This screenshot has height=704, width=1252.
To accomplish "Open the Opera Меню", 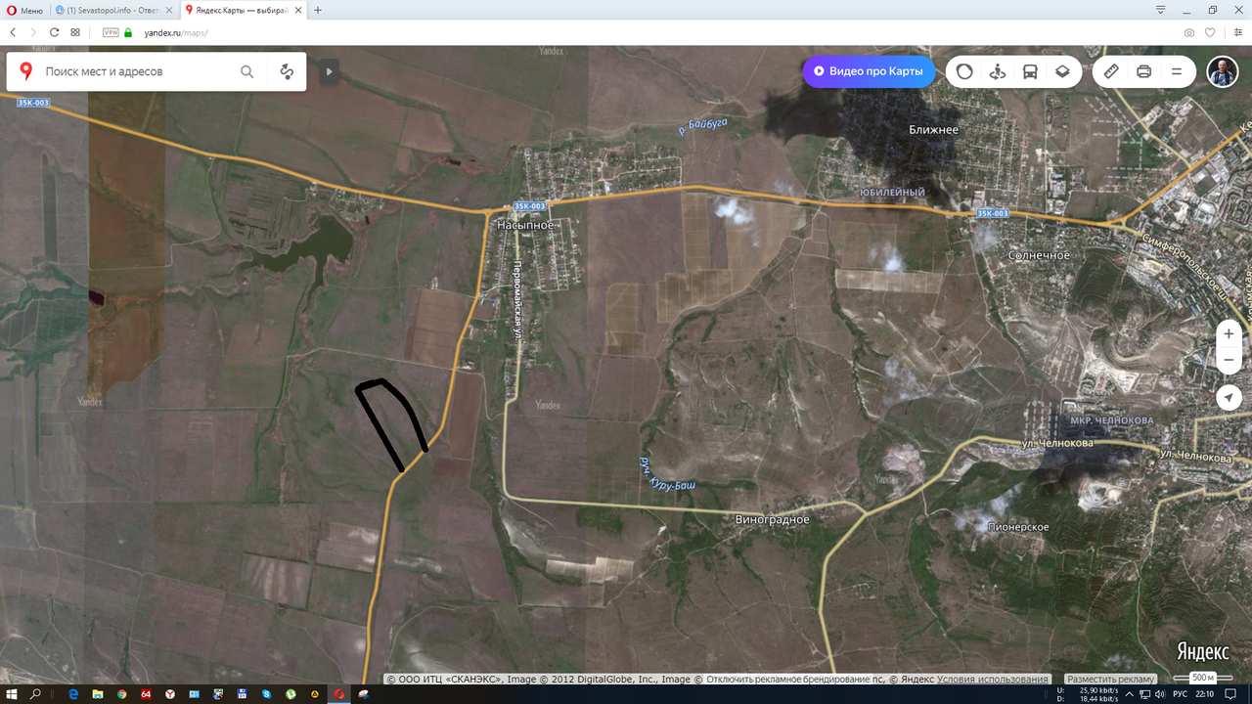I will pos(24,10).
